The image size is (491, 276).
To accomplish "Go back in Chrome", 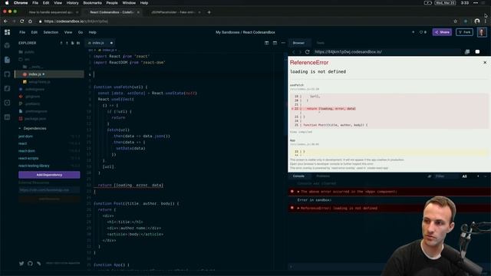I will 5,21.
